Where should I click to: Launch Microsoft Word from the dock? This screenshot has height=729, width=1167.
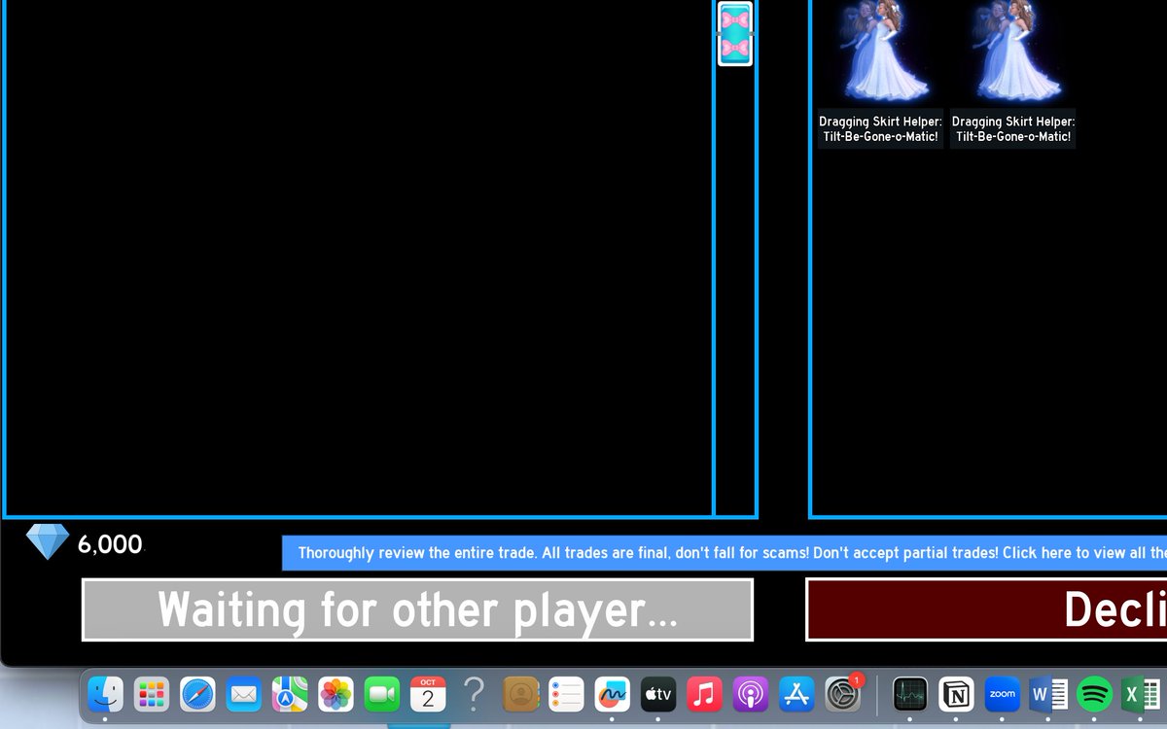[1048, 694]
